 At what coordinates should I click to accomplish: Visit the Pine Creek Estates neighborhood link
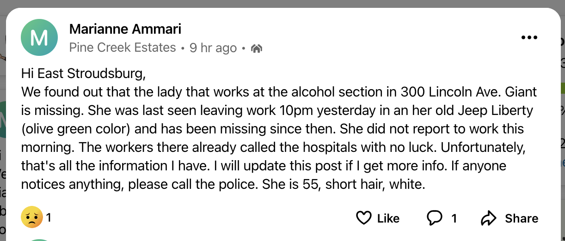click(123, 48)
